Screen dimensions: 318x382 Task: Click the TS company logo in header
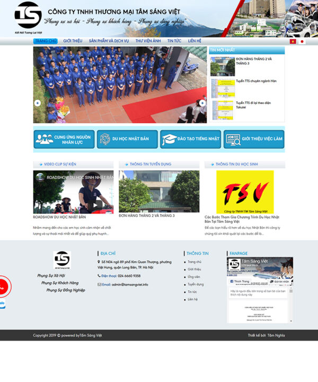pyautogui.click(x=28, y=15)
